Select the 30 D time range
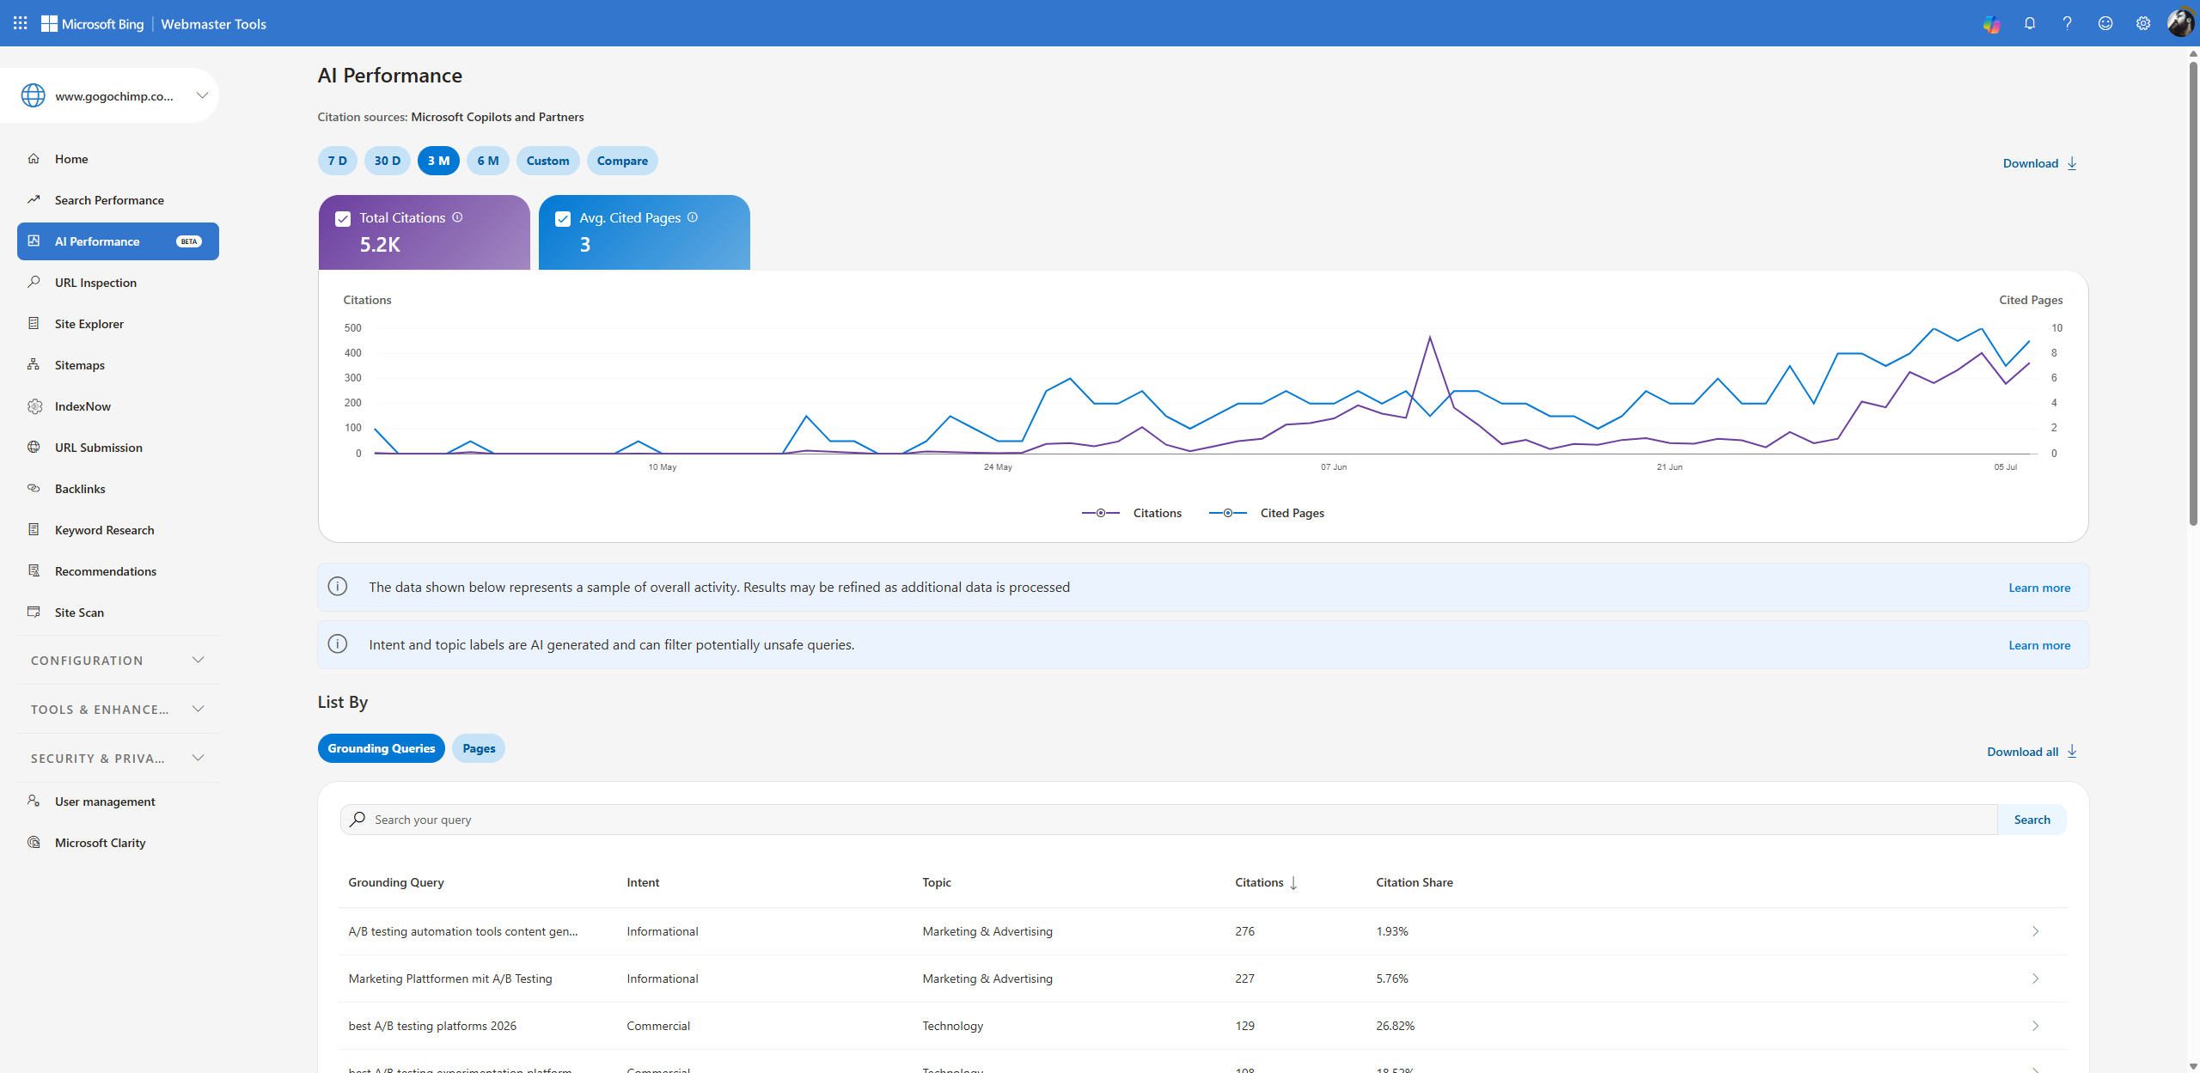Screen dimensions: 2200x1073 388,161
